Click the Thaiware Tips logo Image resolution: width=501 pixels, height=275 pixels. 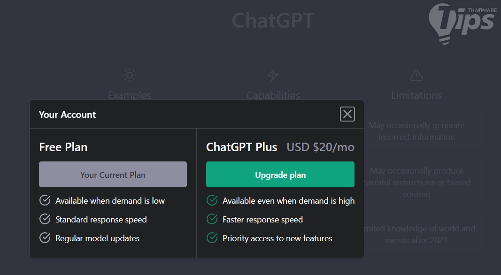tap(462, 23)
